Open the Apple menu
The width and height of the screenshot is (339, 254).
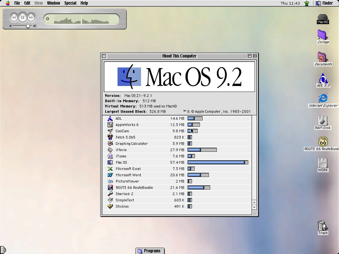point(7,3)
